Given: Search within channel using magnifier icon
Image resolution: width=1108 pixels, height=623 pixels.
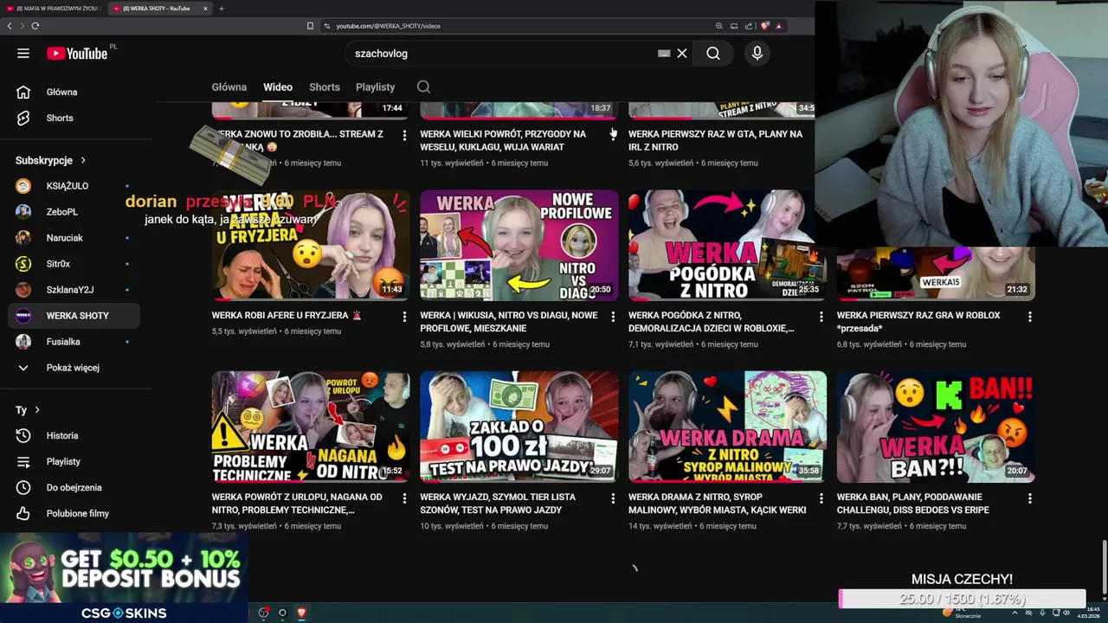Looking at the screenshot, I should (x=423, y=87).
